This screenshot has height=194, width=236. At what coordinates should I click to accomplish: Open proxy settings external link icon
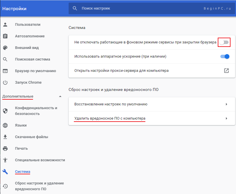point(226,71)
